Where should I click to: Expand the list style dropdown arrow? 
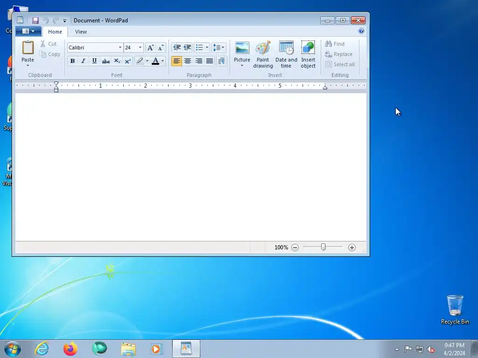pyautogui.click(x=207, y=48)
